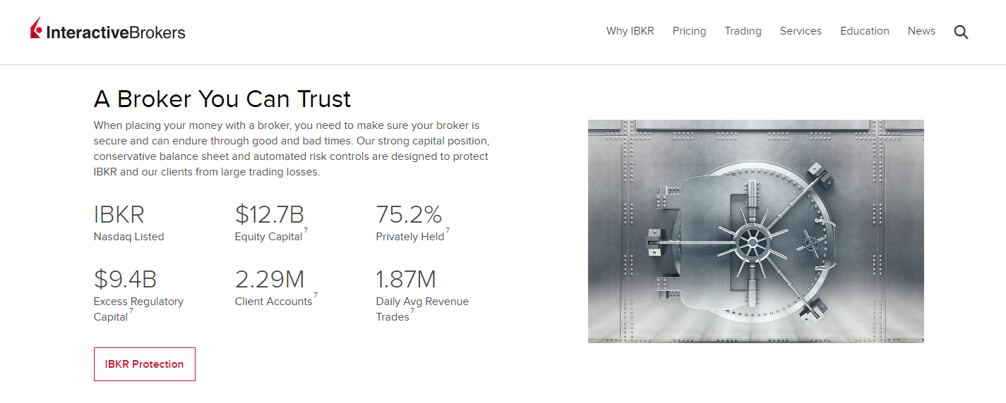Screen dimensions: 1006x403
Task: Open the Why IBKR menu
Action: 630,31
